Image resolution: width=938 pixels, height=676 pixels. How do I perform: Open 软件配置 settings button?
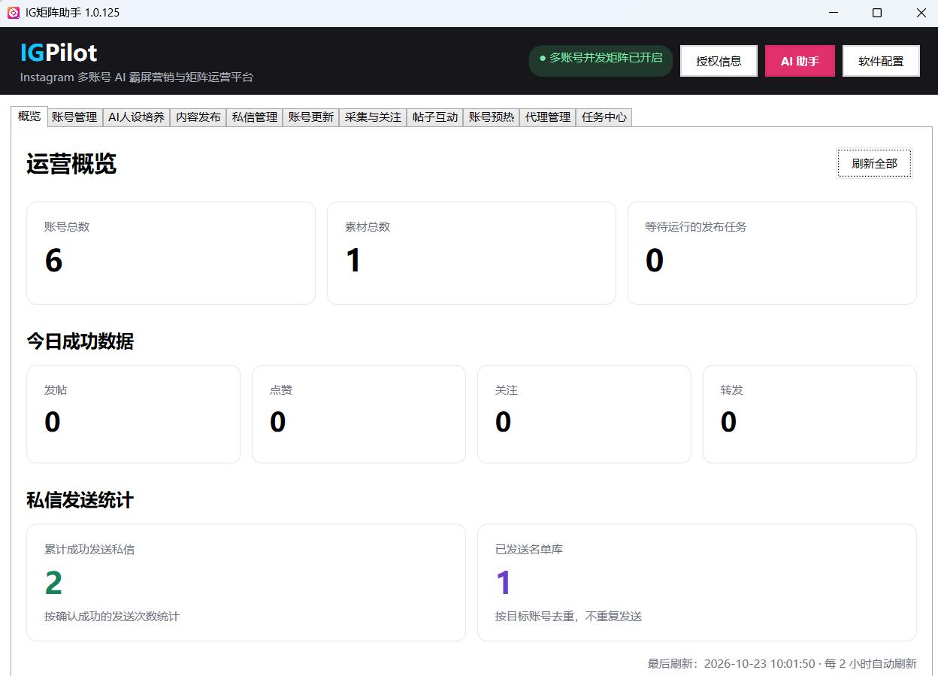881,61
